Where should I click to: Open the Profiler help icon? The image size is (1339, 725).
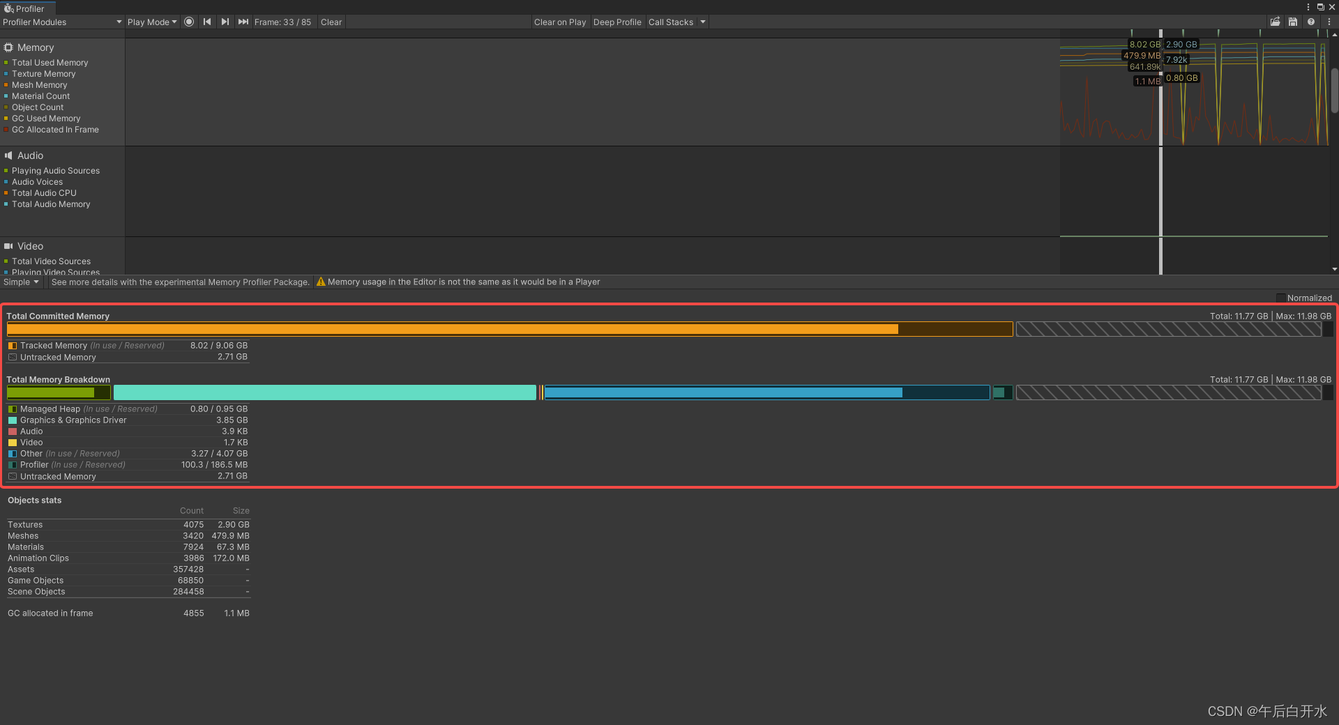1311,22
